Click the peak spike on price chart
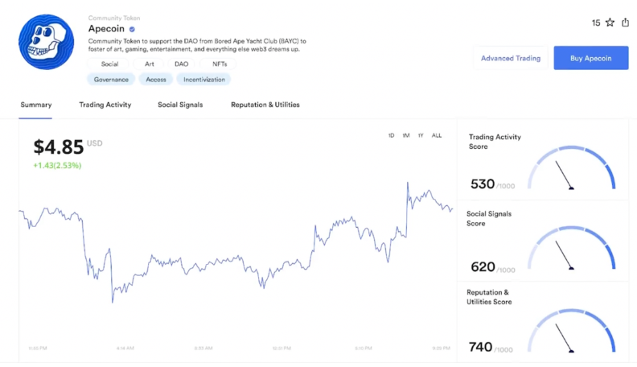637x367 pixels. tap(408, 183)
